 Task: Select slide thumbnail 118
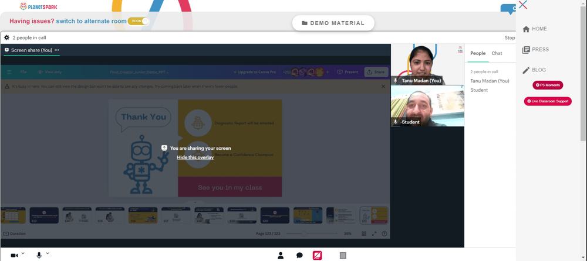209,215
